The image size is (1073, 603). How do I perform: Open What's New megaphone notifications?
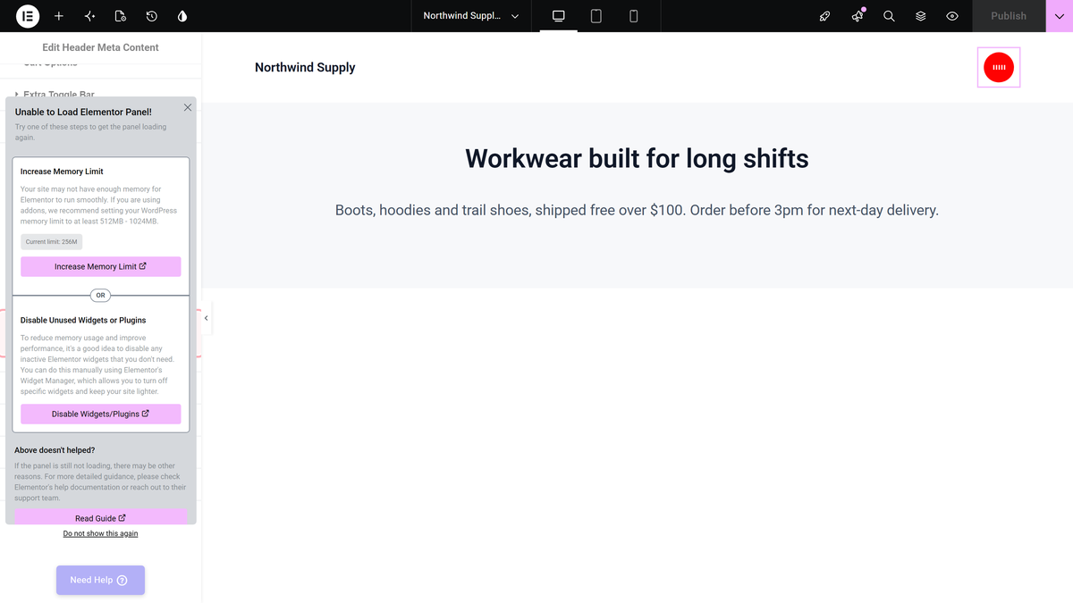tap(858, 16)
